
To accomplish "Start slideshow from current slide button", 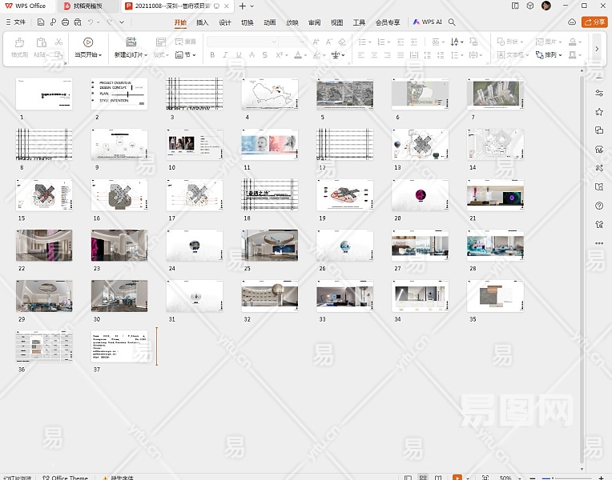I will pos(88,42).
